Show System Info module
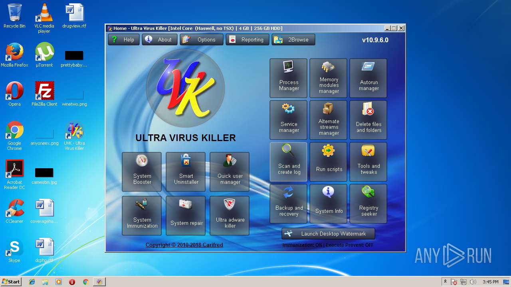This screenshot has height=287, width=511. (x=329, y=204)
